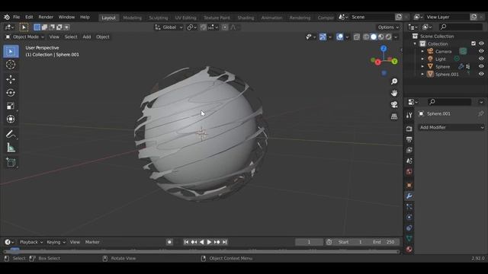Open the Keying dropdown
Image resolution: width=488 pixels, height=274 pixels.
pos(56,242)
